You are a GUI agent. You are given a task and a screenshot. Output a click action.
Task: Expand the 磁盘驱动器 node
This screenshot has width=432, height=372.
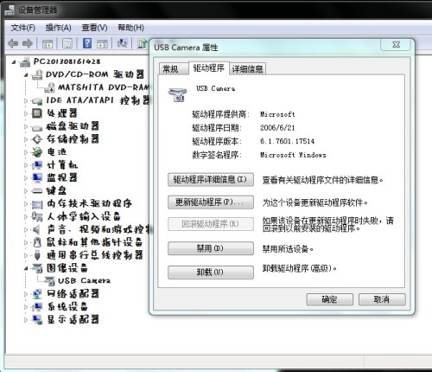tap(26, 126)
